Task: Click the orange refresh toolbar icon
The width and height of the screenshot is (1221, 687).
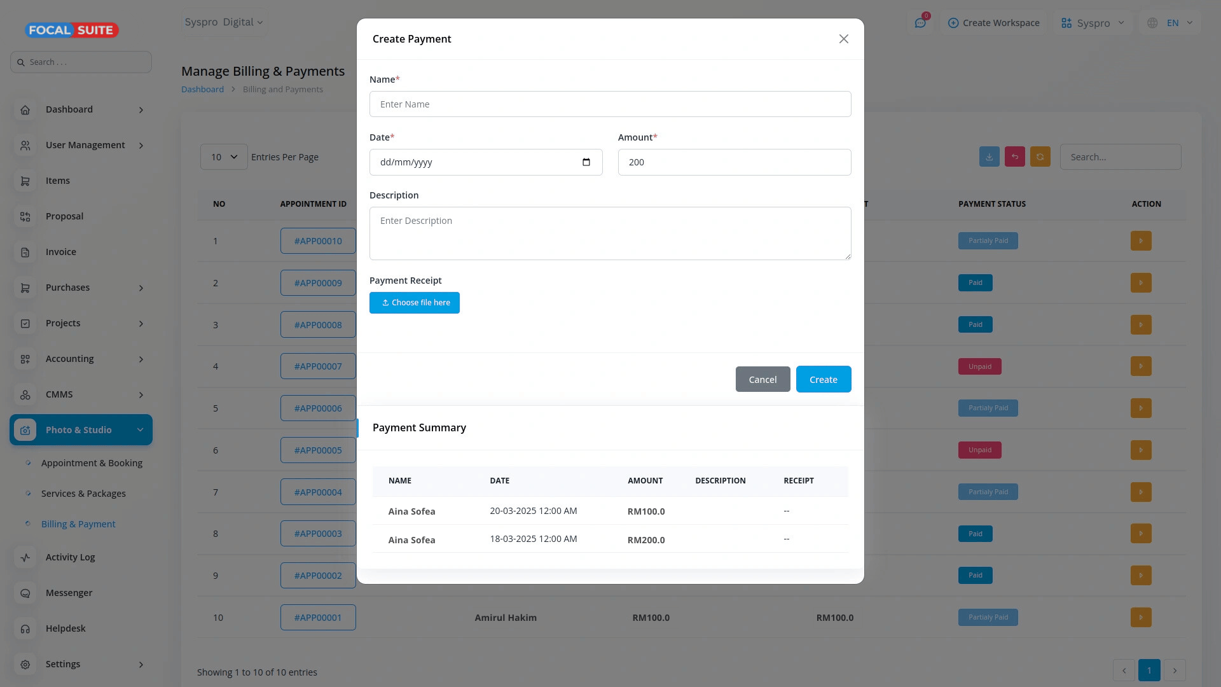Action: (x=1040, y=157)
